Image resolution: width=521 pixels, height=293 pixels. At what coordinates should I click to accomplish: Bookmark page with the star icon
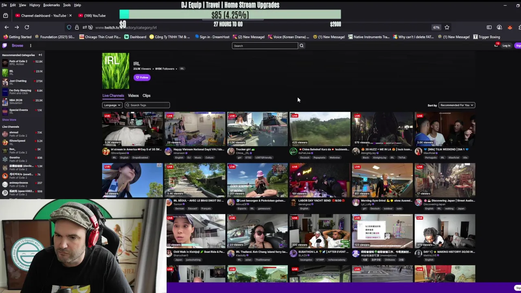[x=447, y=27]
